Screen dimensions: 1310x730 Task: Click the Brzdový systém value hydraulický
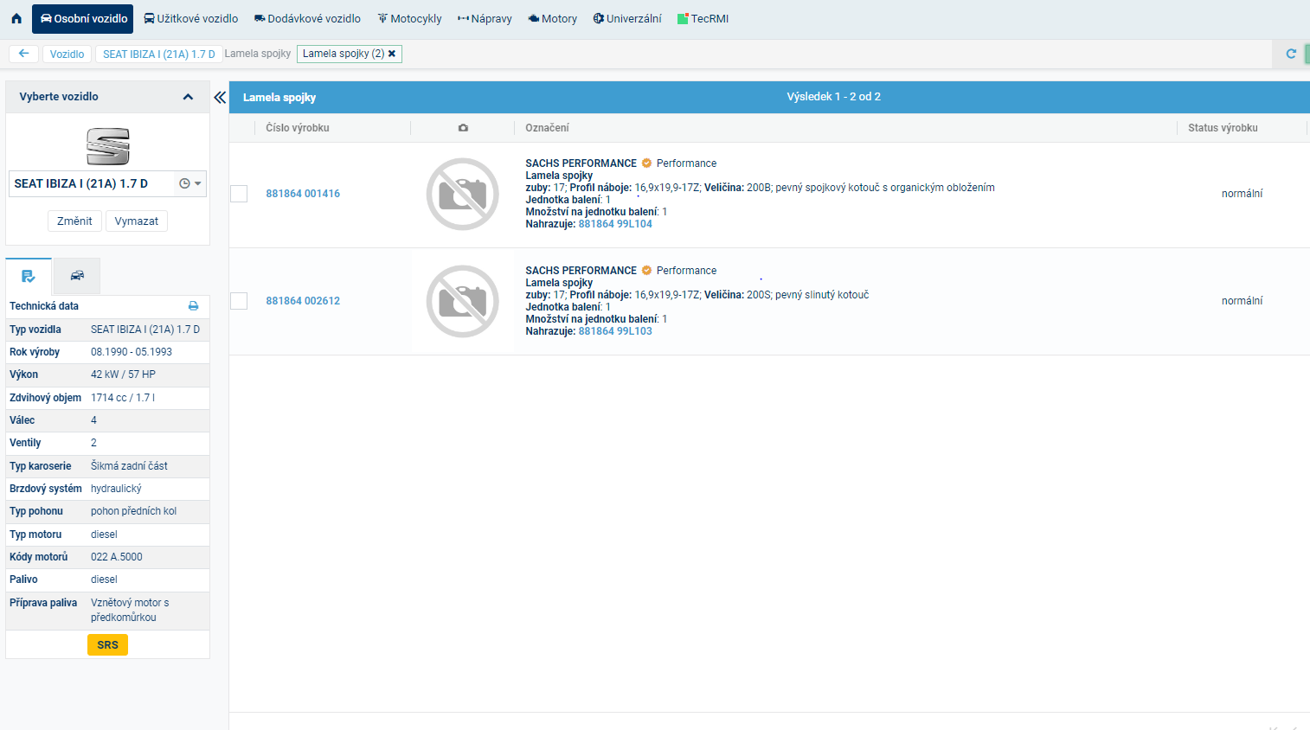click(x=116, y=489)
